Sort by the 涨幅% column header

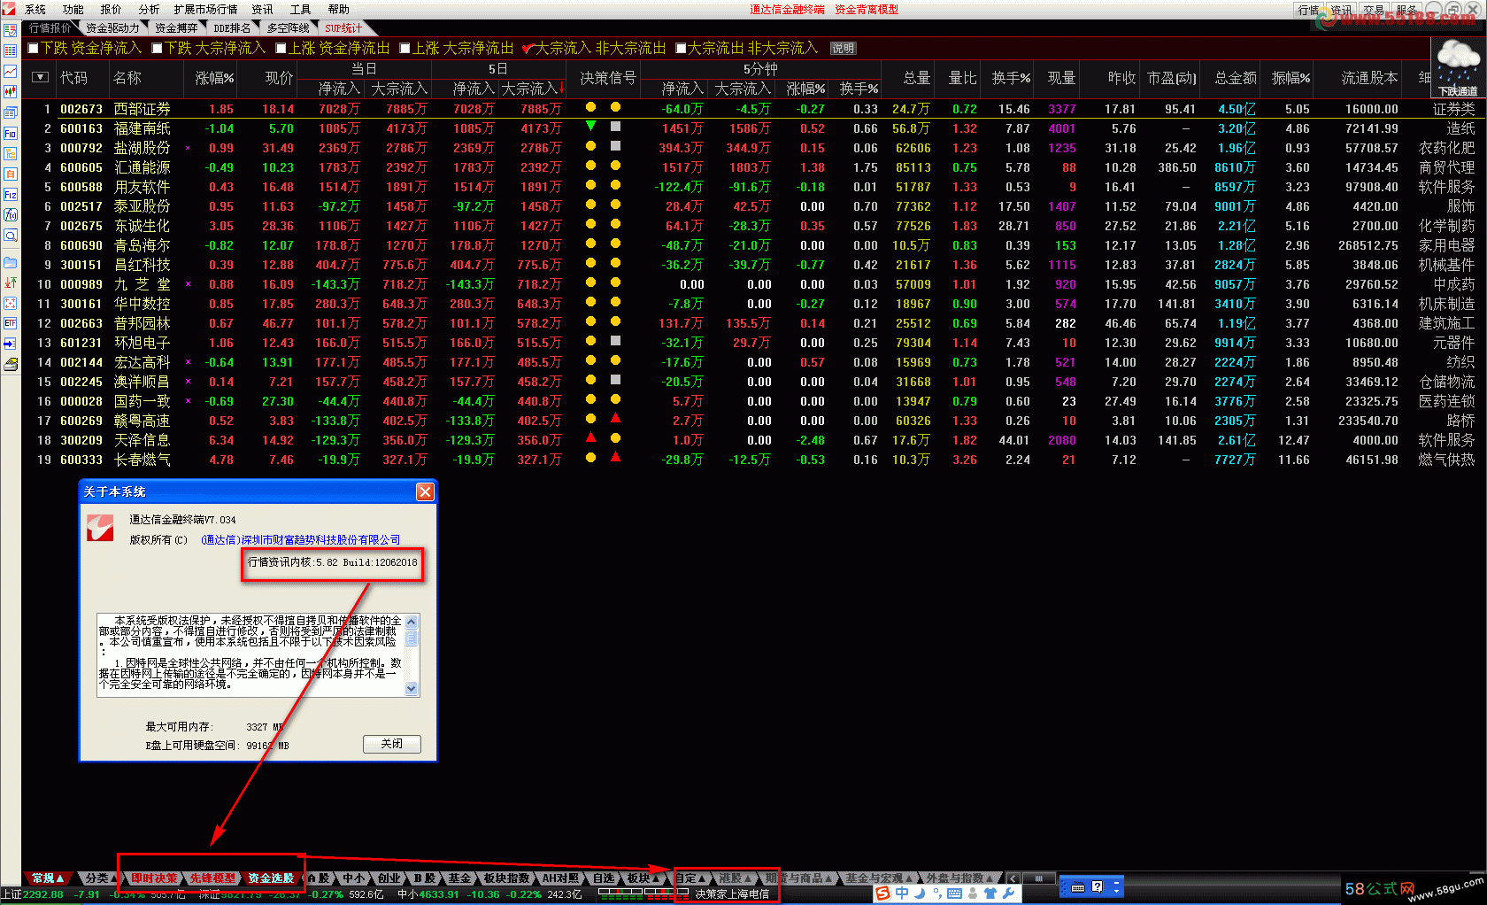click(x=214, y=78)
